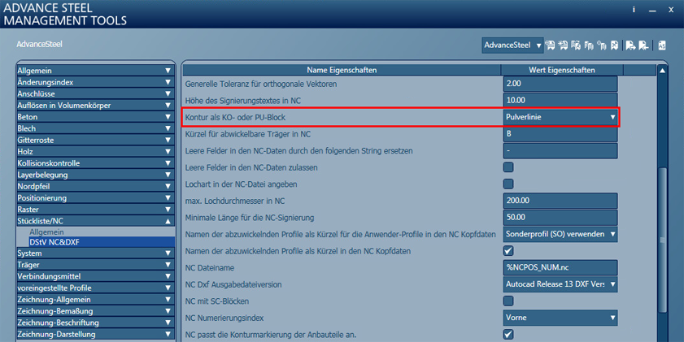Enable 'Lochart in der NC-Datei angeben' checkbox
This screenshot has height=342, width=684.
click(x=508, y=184)
